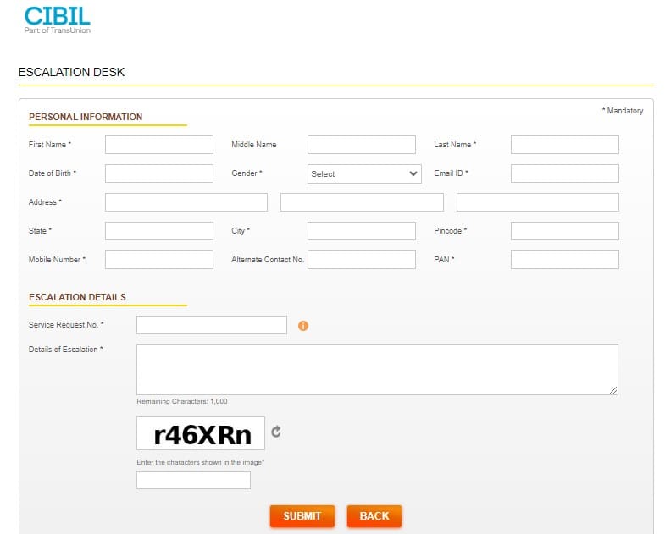Click the first Address line field
Image resolution: width=665 pixels, height=534 pixels.
(x=186, y=202)
